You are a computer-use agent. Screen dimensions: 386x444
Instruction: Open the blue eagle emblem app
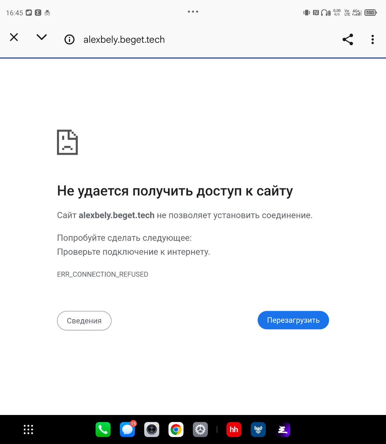[x=258, y=429]
